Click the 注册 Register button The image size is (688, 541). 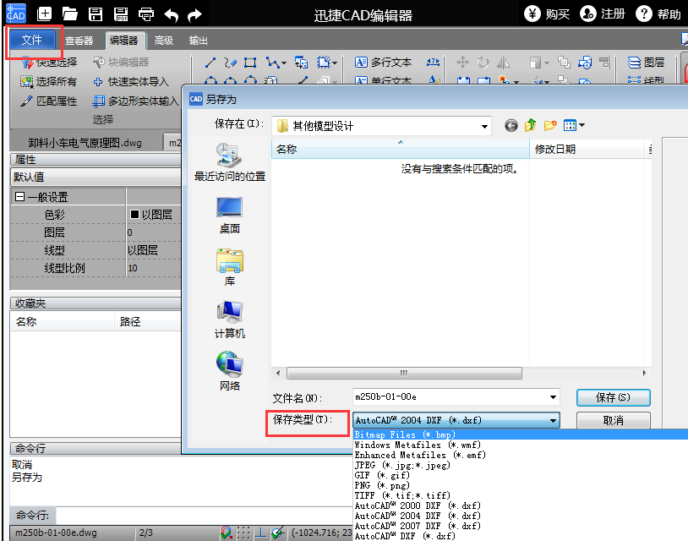click(x=603, y=14)
